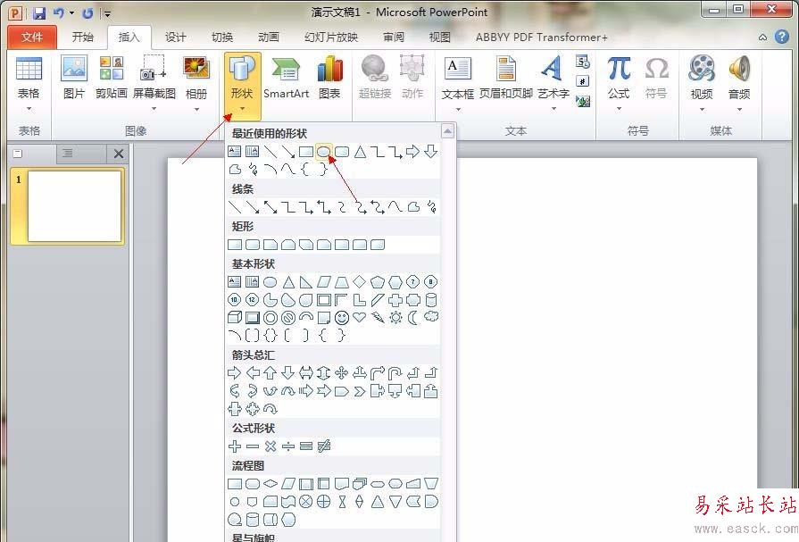Switch to the slides thumbnail pane tab
This screenshot has width=799, height=542.
[x=19, y=153]
